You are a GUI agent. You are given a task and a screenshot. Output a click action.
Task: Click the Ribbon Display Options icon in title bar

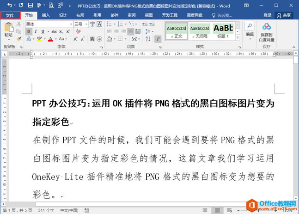tap(246, 6)
